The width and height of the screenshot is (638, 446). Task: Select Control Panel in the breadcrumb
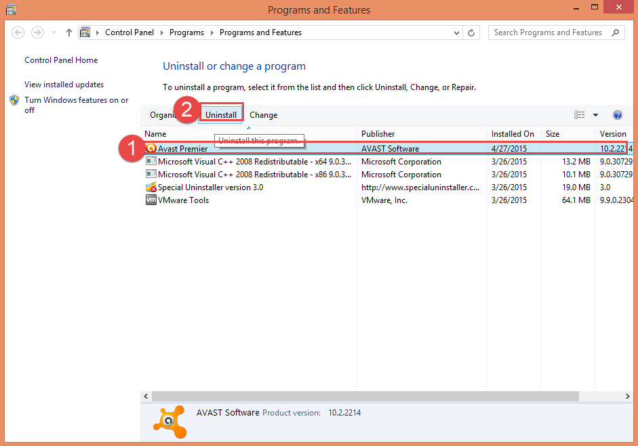129,32
